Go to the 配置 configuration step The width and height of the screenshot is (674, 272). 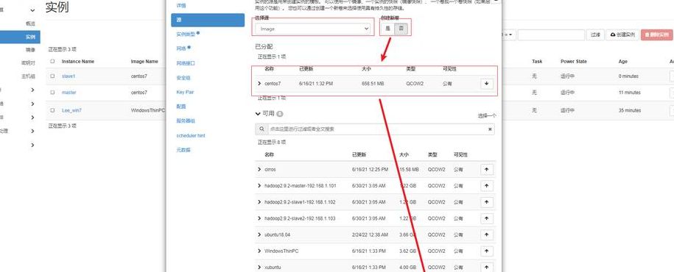(181, 107)
